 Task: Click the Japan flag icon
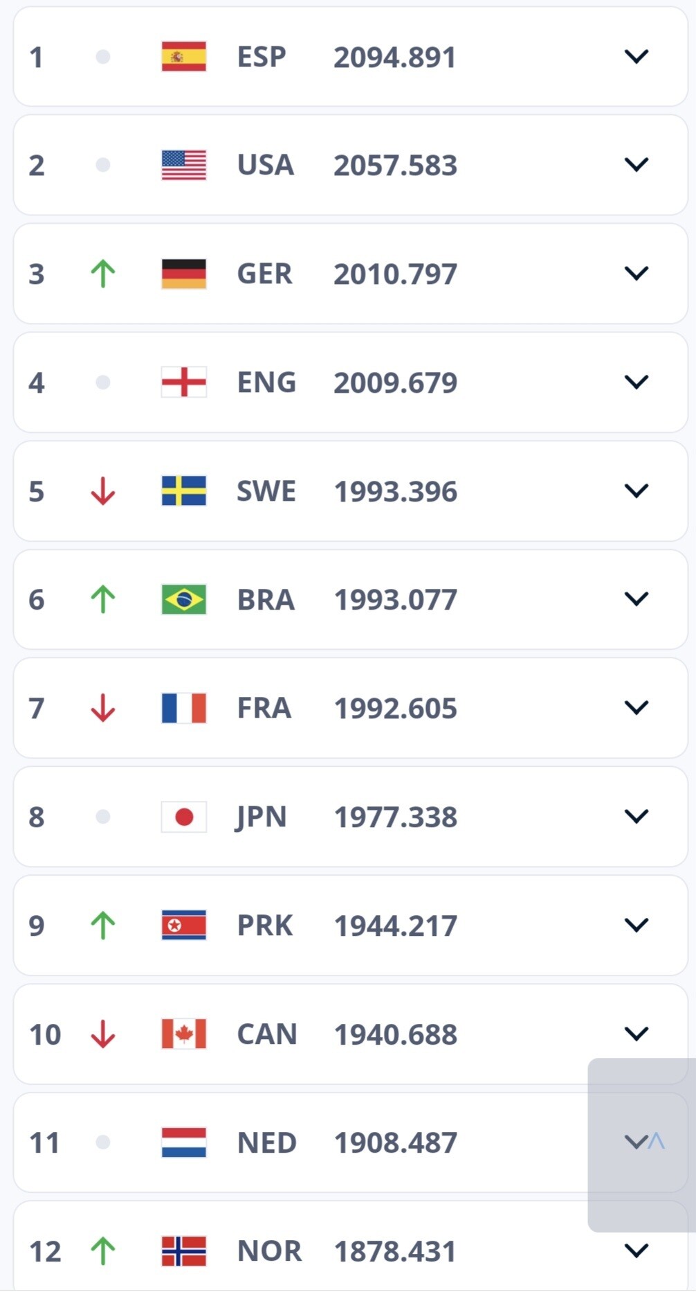pos(183,817)
